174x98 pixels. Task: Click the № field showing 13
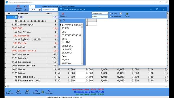coord(32,6)
